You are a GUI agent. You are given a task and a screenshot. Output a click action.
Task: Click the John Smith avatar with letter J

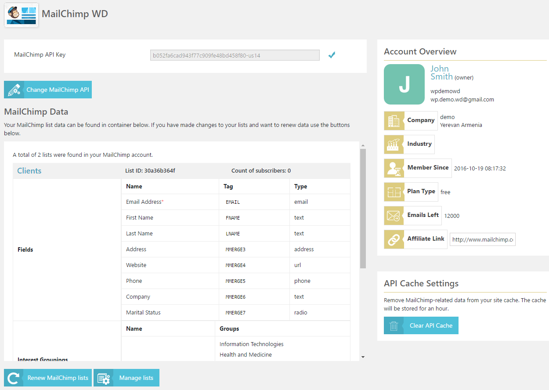coord(404,84)
